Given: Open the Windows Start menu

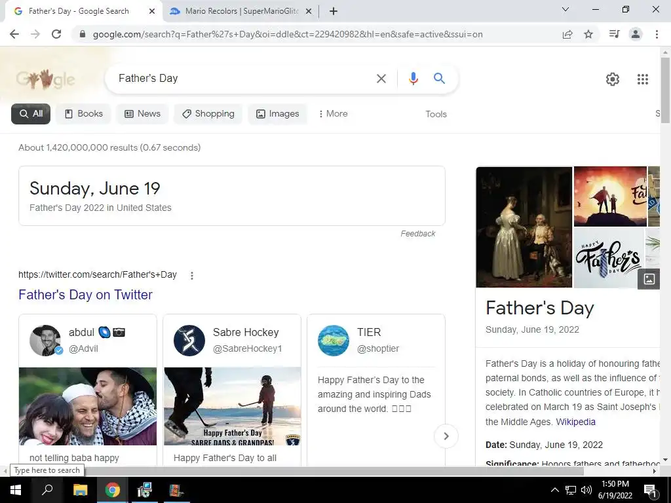Looking at the screenshot, I should pos(16,490).
